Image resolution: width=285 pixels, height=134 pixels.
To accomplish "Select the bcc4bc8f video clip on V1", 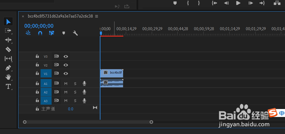I will click(112, 73).
